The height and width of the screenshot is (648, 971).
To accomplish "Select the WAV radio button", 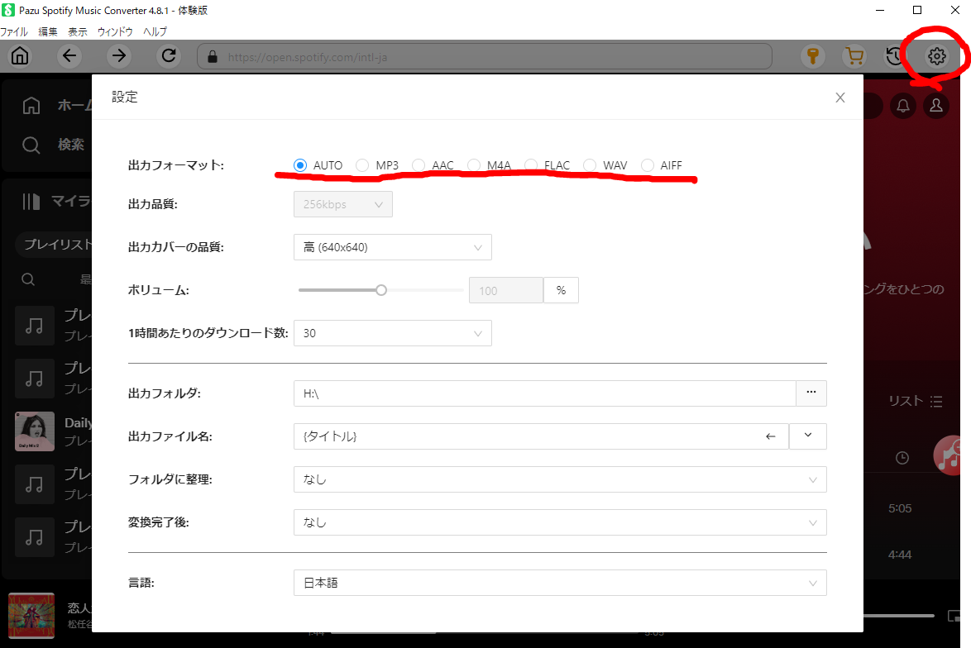I will pyautogui.click(x=590, y=165).
